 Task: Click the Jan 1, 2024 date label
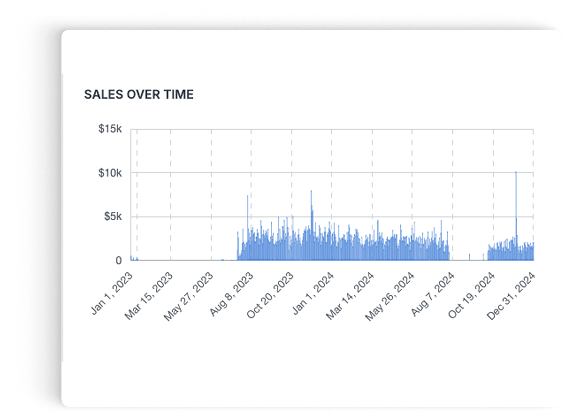coord(313,293)
